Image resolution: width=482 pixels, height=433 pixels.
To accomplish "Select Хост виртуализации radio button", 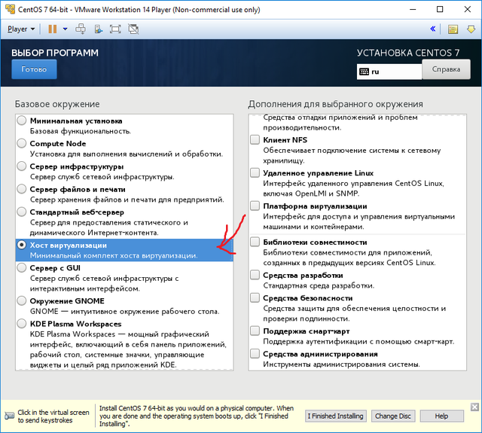I will pyautogui.click(x=22, y=245).
